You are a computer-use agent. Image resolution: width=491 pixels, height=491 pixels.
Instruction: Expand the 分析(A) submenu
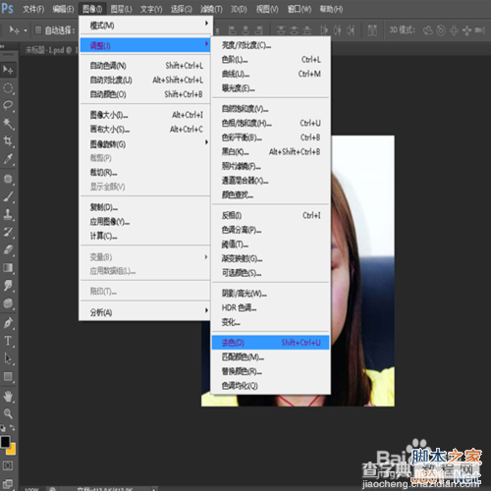click(146, 312)
